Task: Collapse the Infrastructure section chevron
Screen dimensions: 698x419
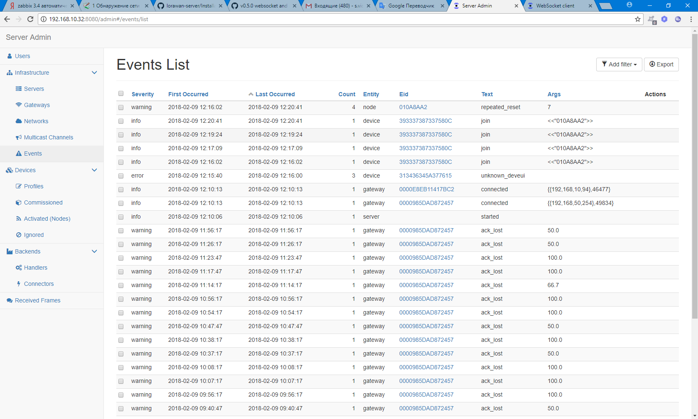Action: [x=94, y=73]
